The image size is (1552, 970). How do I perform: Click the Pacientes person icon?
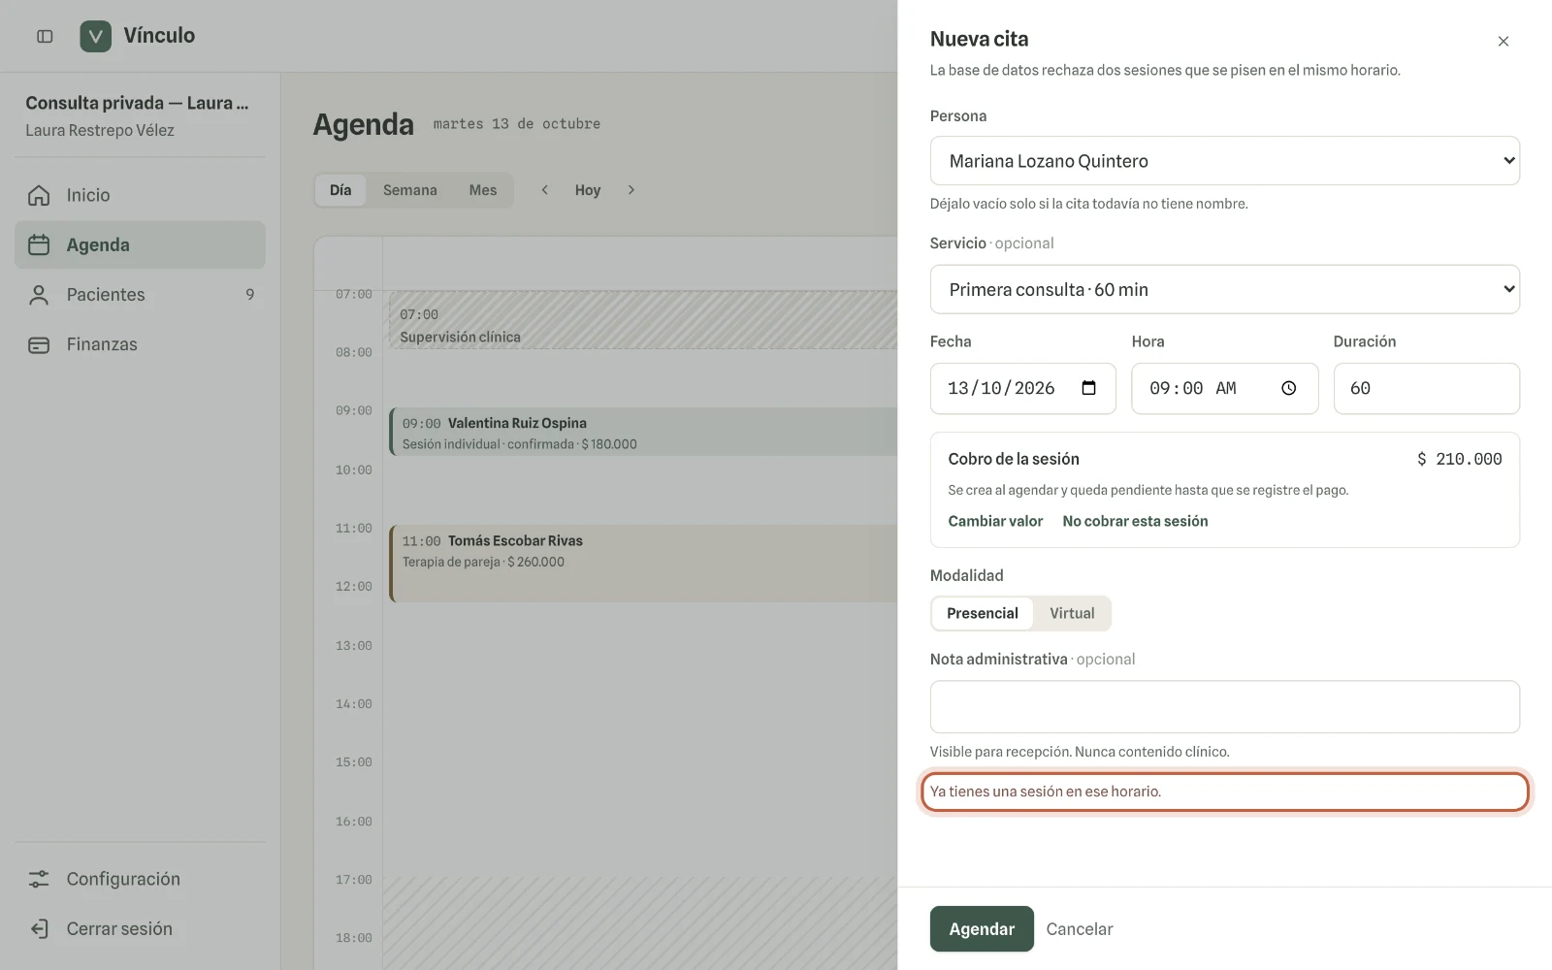39,295
